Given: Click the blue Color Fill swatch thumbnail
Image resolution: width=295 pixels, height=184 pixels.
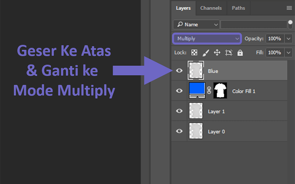Looking at the screenshot, I should click(x=197, y=91).
